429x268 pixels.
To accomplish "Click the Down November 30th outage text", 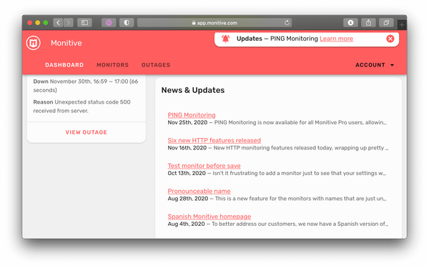I will (86, 86).
